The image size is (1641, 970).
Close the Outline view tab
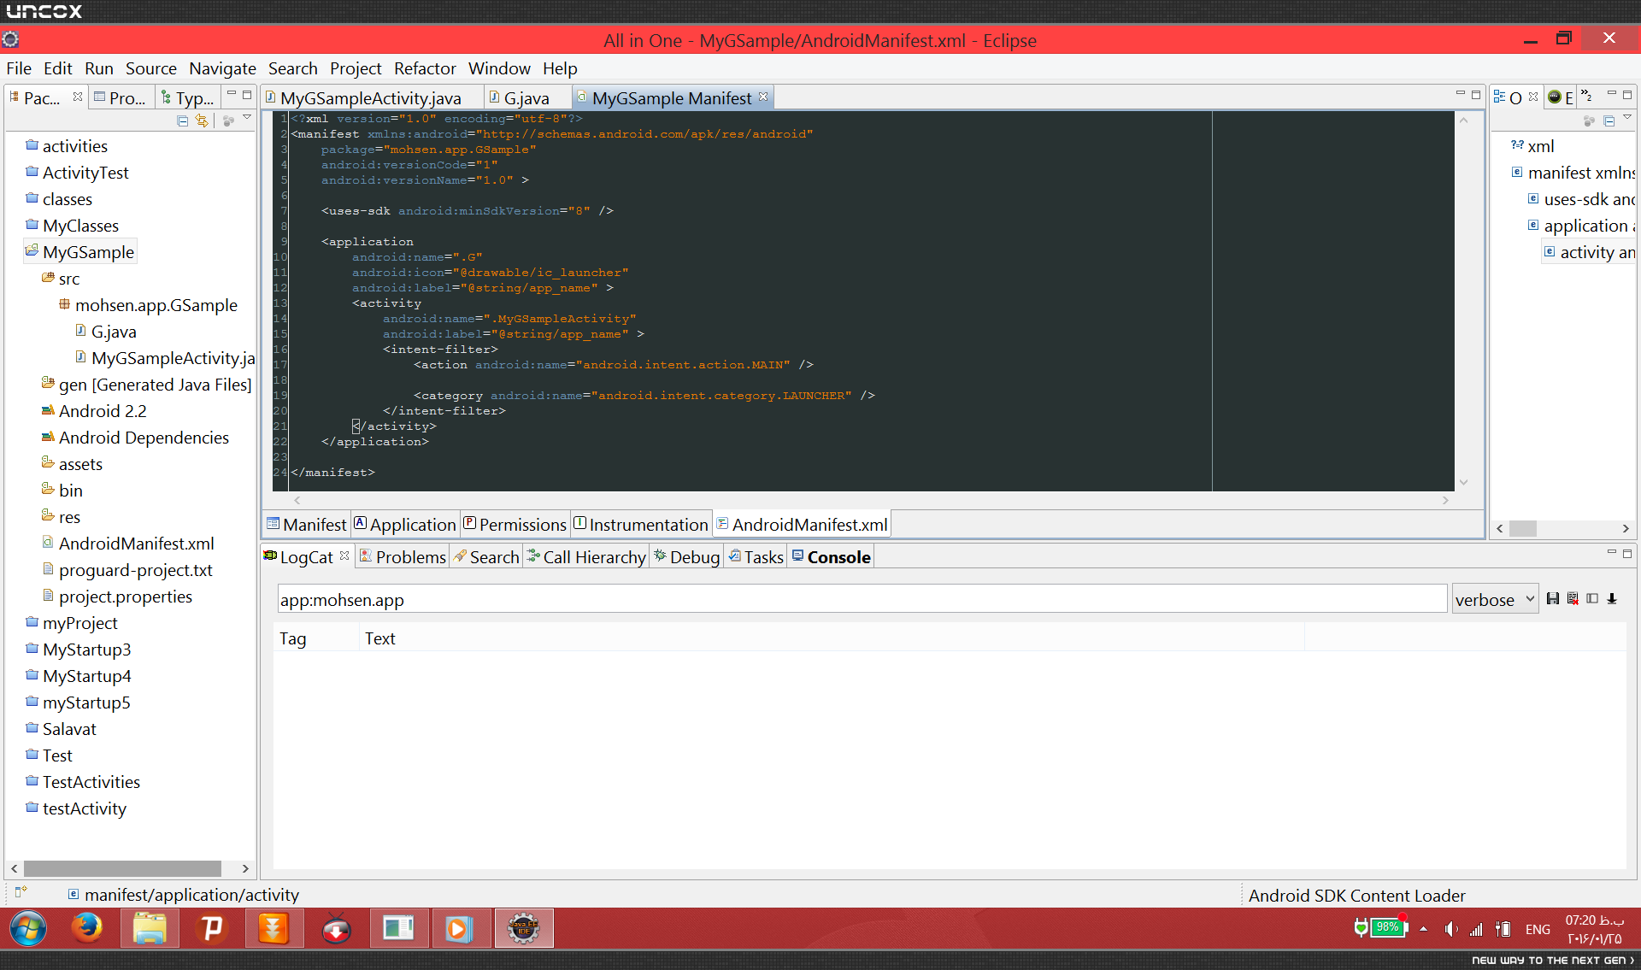point(1533,97)
